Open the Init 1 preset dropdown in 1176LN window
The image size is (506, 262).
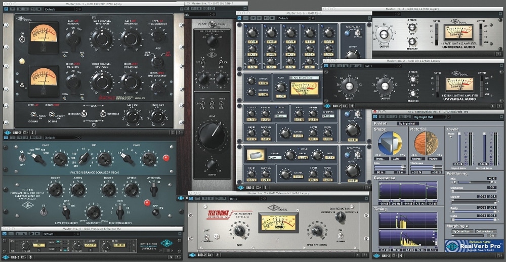pyautogui.click(x=382, y=66)
